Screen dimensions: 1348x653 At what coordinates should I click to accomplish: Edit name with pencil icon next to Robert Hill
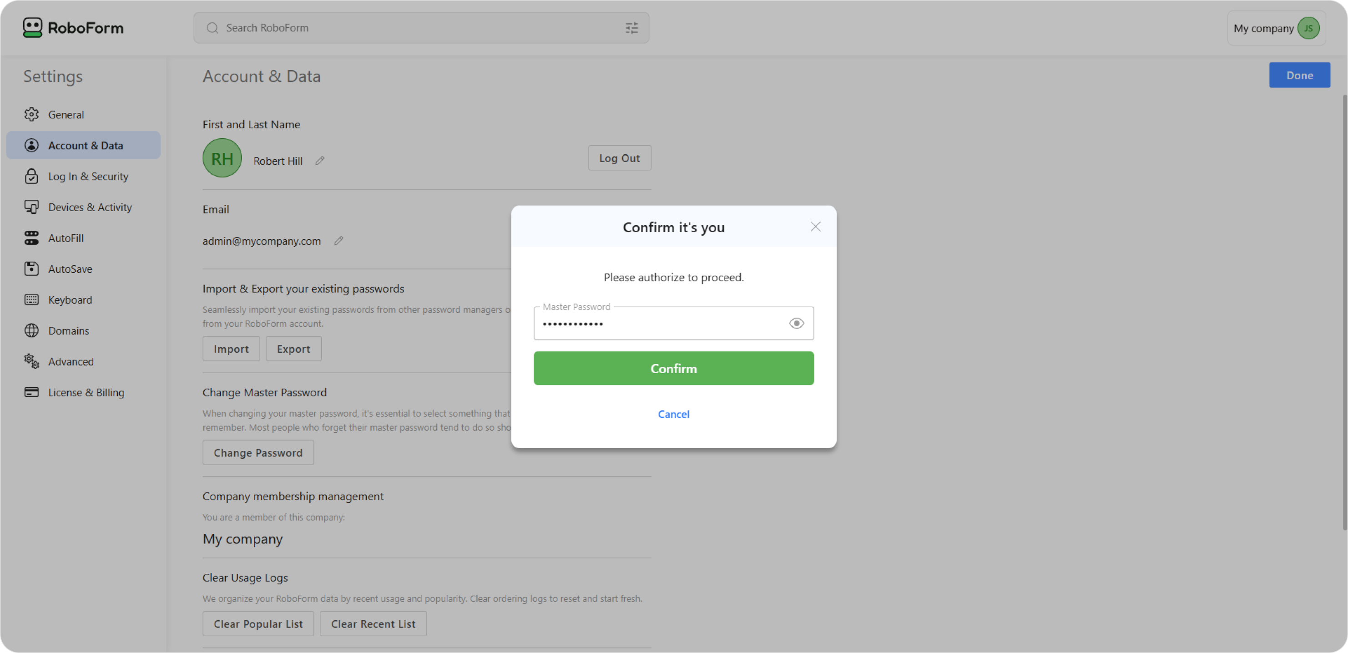pyautogui.click(x=320, y=161)
